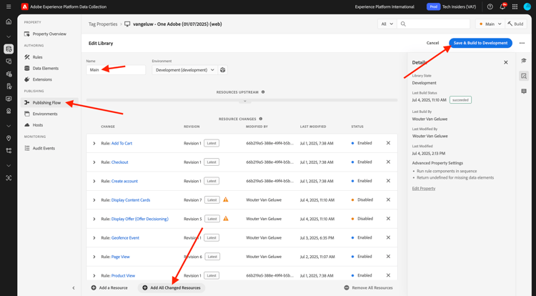Open the apps grid switcher
The image size is (536, 296).
coord(515,6)
